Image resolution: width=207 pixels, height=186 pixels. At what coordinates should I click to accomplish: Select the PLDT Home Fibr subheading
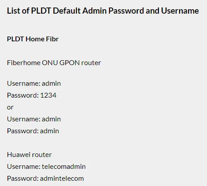[33, 39]
